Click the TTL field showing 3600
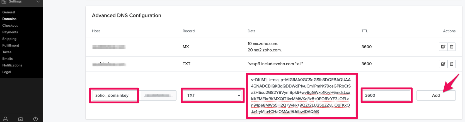 click(x=386, y=95)
